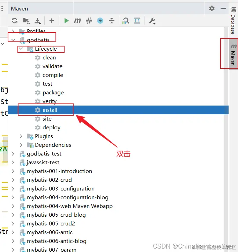
Task: Click the Lifecycle folder icon
Action: (x=30, y=49)
